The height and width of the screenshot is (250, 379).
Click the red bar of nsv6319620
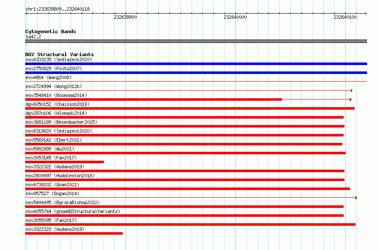pyautogui.click(x=184, y=135)
